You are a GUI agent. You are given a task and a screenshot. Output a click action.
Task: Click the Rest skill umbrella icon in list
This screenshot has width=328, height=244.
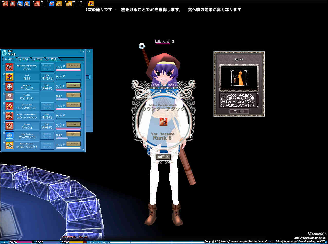10,77
